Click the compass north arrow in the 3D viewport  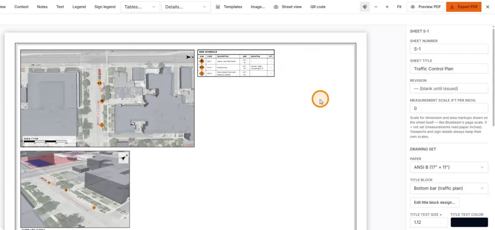123,158
